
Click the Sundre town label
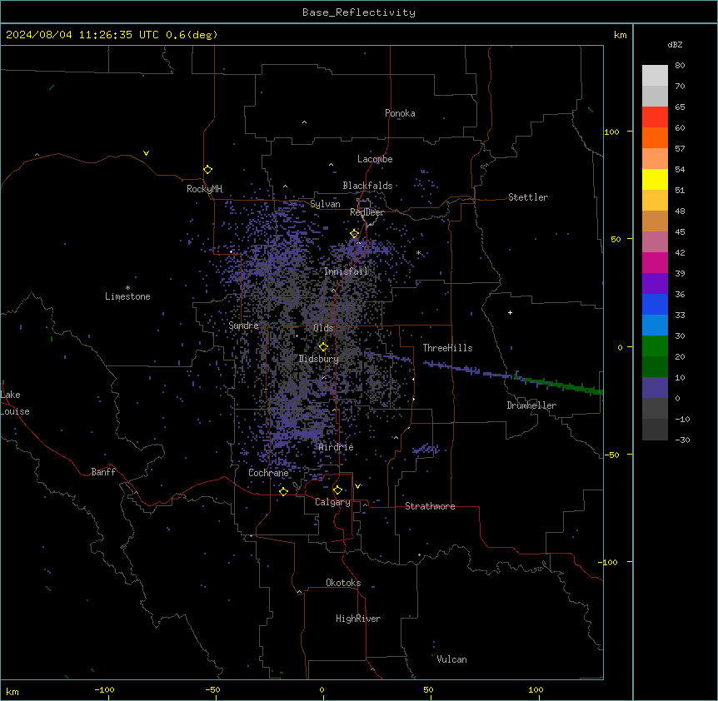(243, 326)
